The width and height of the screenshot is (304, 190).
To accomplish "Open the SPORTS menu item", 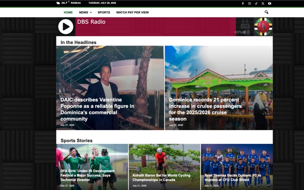I will click(x=104, y=12).
